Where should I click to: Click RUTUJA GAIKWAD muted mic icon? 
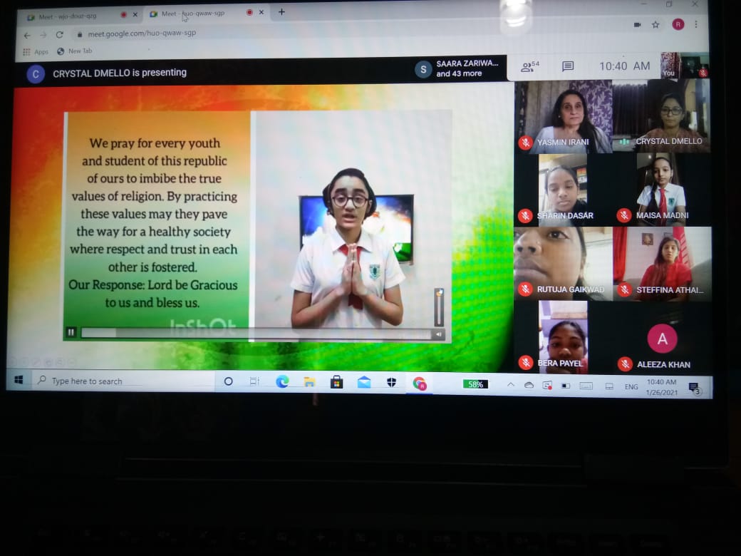tap(524, 289)
